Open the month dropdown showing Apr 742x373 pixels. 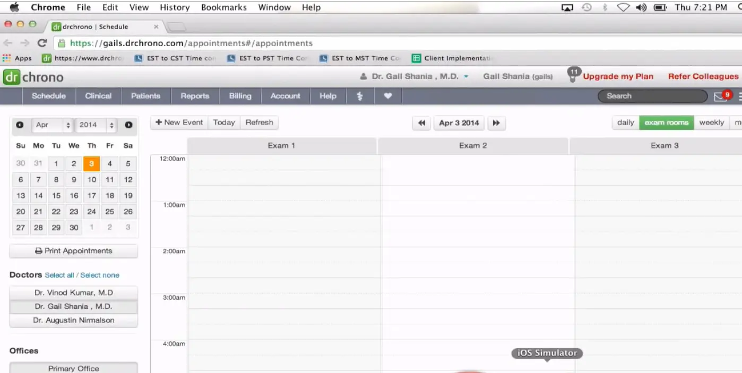pos(53,125)
